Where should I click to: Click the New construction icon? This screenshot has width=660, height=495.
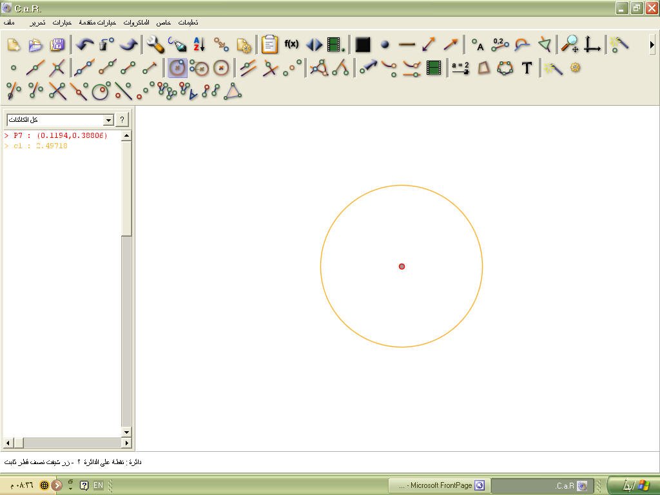coord(14,44)
